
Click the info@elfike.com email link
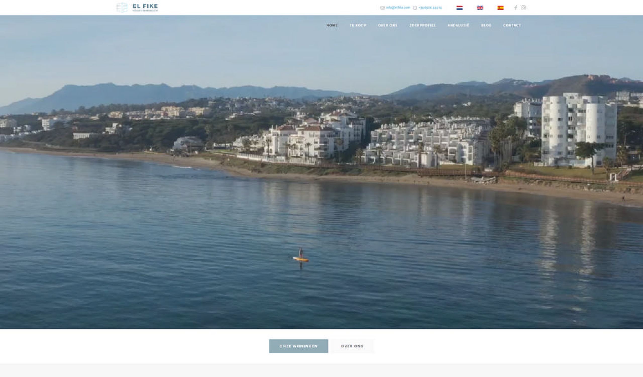398,8
